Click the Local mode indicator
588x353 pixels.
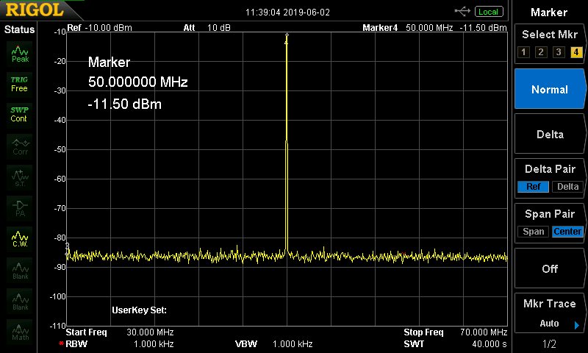(489, 12)
